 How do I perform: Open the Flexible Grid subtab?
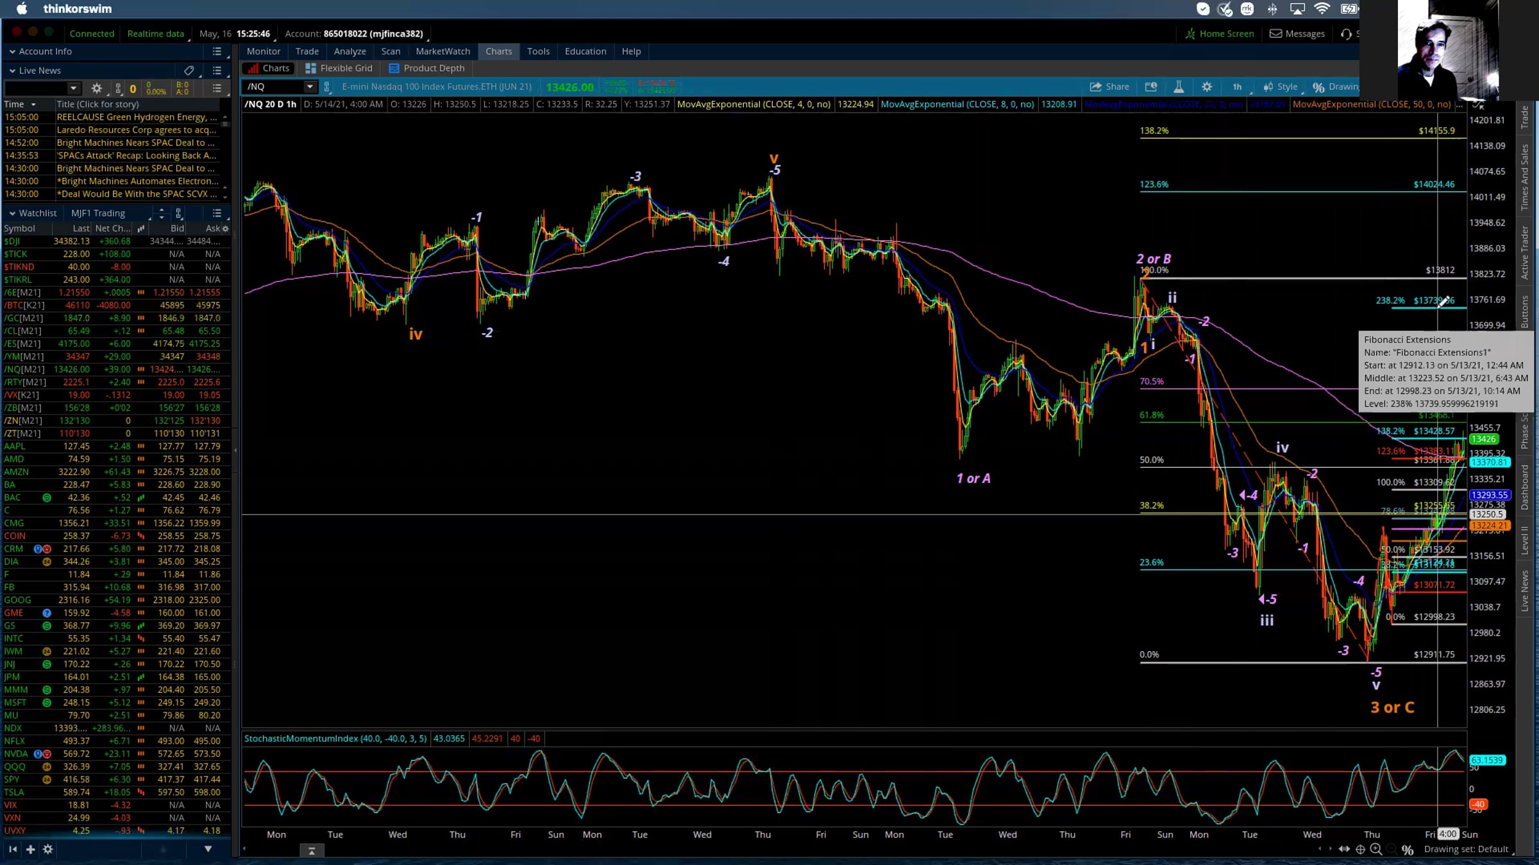[339, 68]
